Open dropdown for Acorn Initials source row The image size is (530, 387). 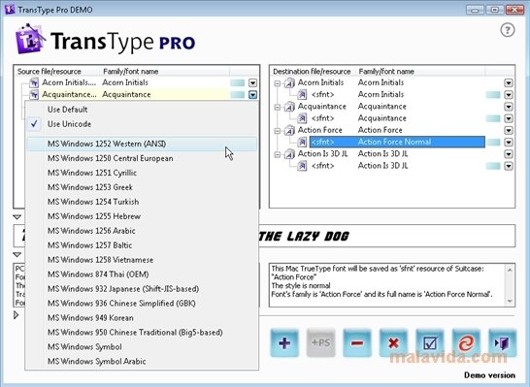coord(252,82)
